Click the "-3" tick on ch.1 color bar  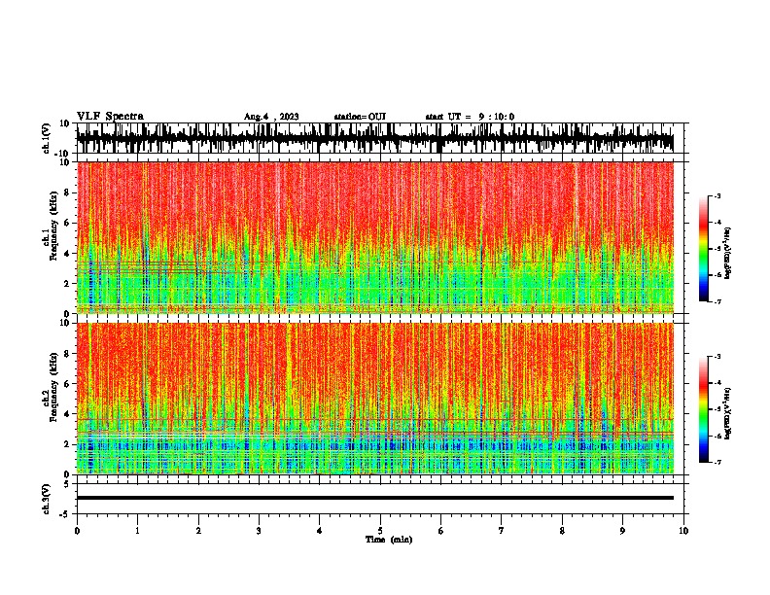[717, 195]
